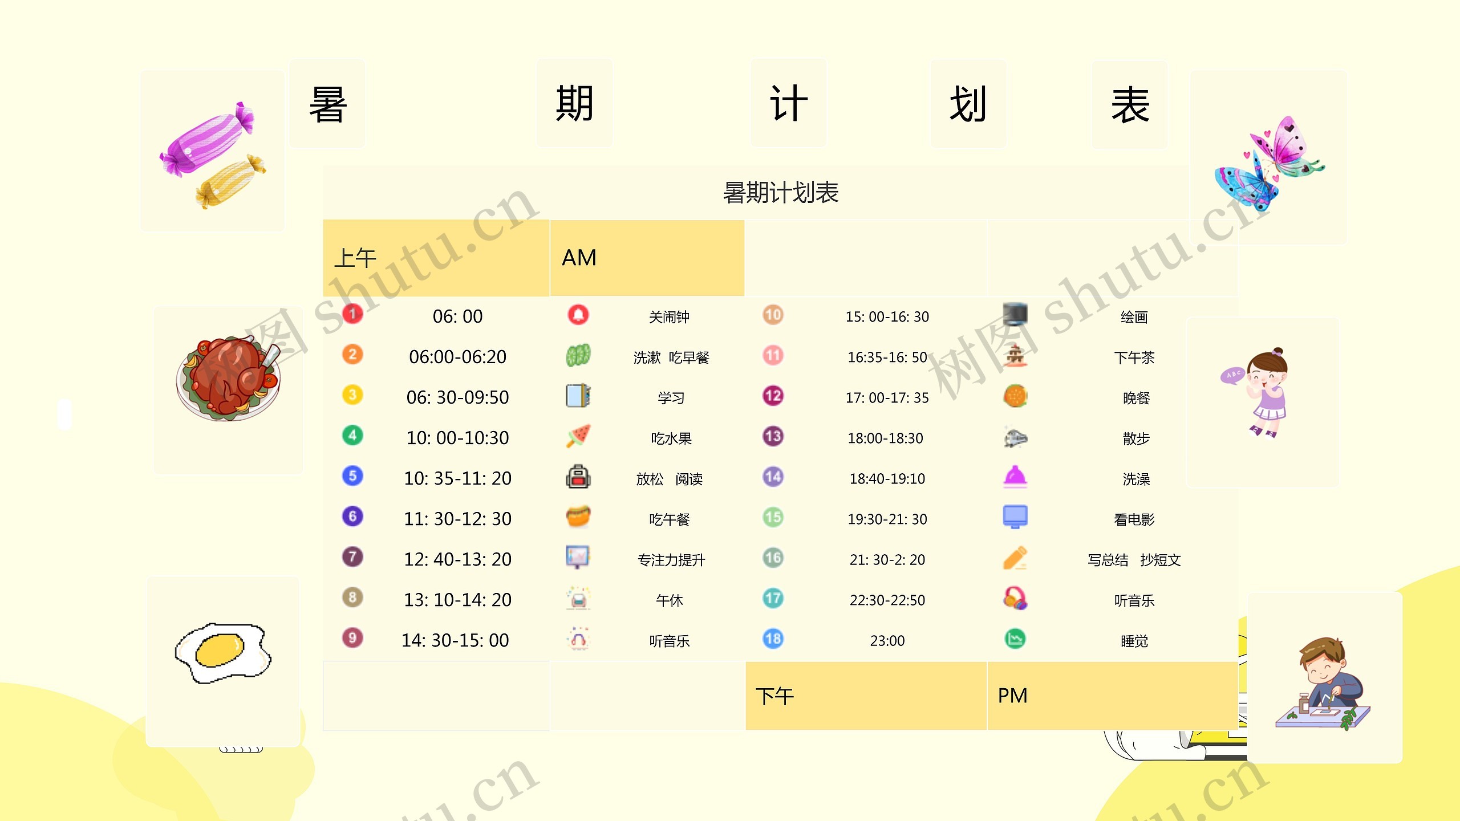This screenshot has height=821, width=1460.
Task: Click the yellow number 3 badge
Action: pos(352,395)
